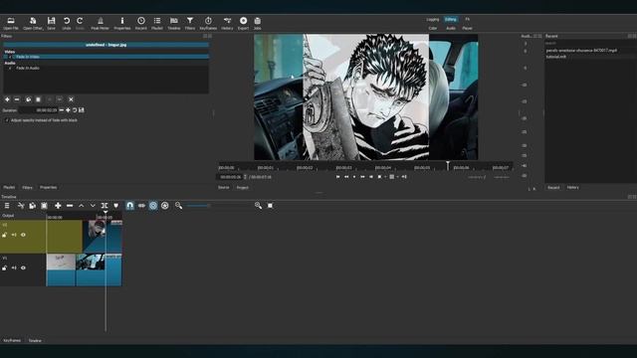637x358 pixels.
Task: Open the Peak Meter panel
Action: coord(100,23)
